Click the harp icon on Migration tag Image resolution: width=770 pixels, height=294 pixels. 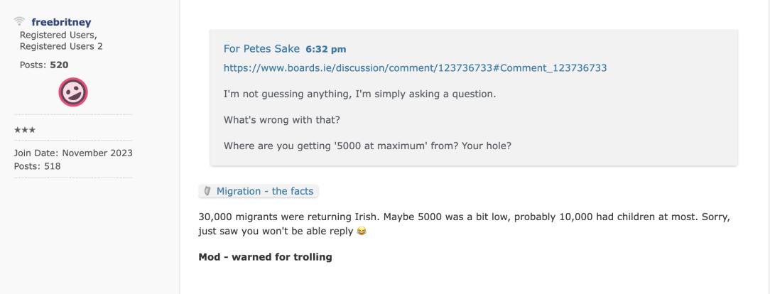(207, 191)
